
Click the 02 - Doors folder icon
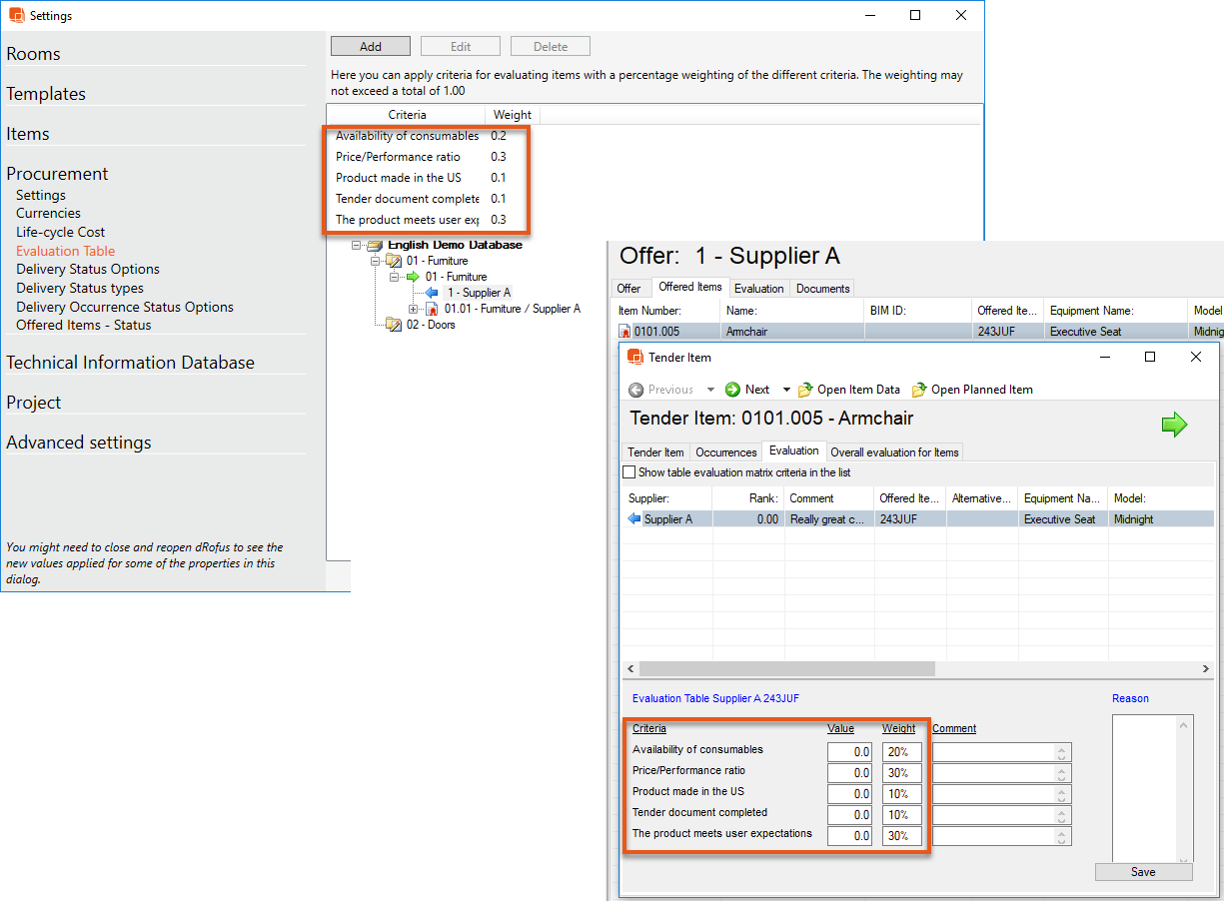click(394, 325)
